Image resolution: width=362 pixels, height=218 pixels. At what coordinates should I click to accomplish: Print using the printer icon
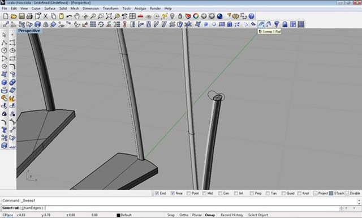coord(29,16)
